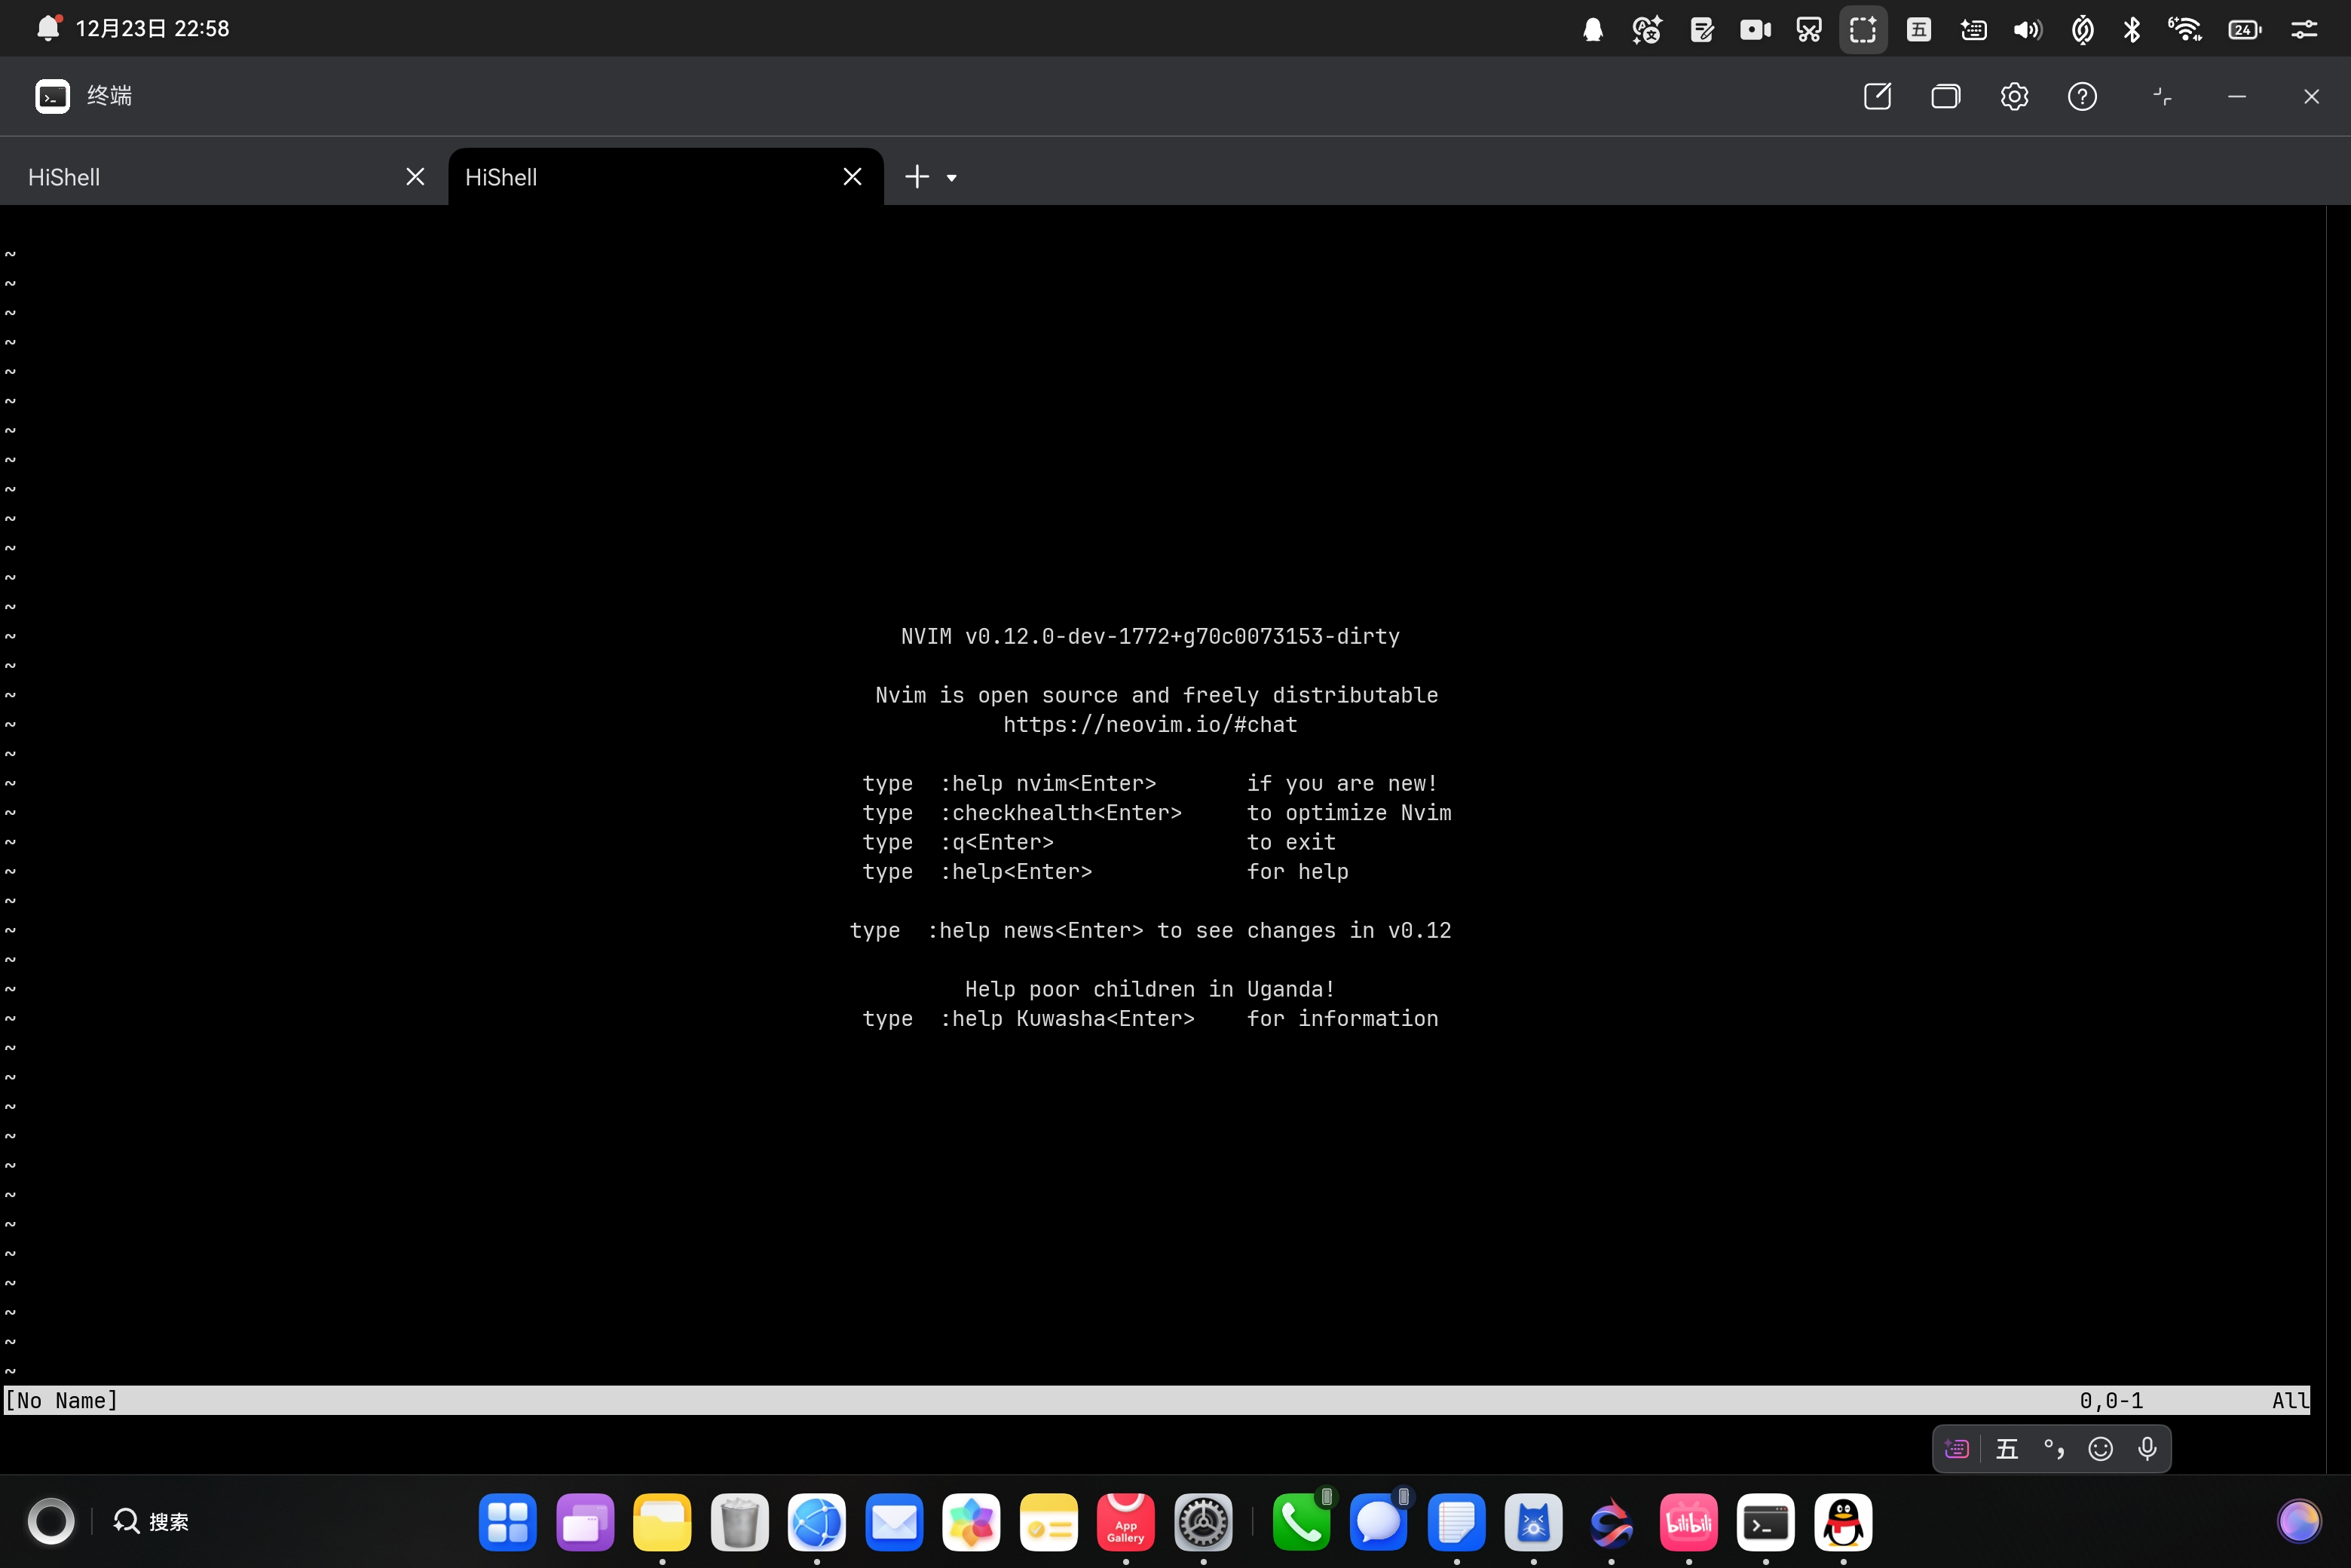Screen dimensions: 2351x1568
Task: Toggle sound volume icon in status bar
Action: coord(2027,29)
